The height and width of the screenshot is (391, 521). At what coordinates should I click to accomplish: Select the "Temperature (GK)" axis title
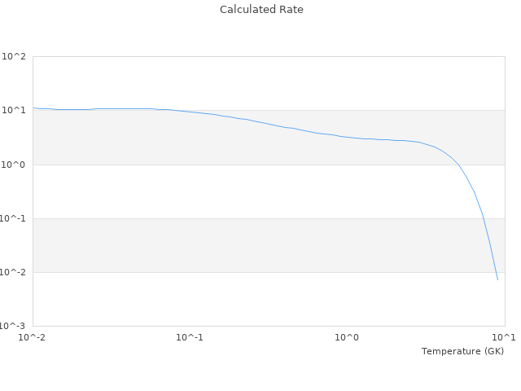(x=462, y=351)
